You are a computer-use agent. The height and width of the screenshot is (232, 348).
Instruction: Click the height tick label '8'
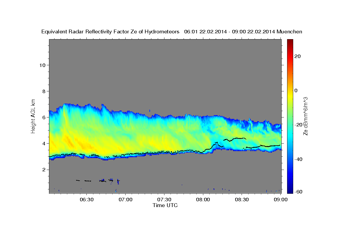coord(44,91)
